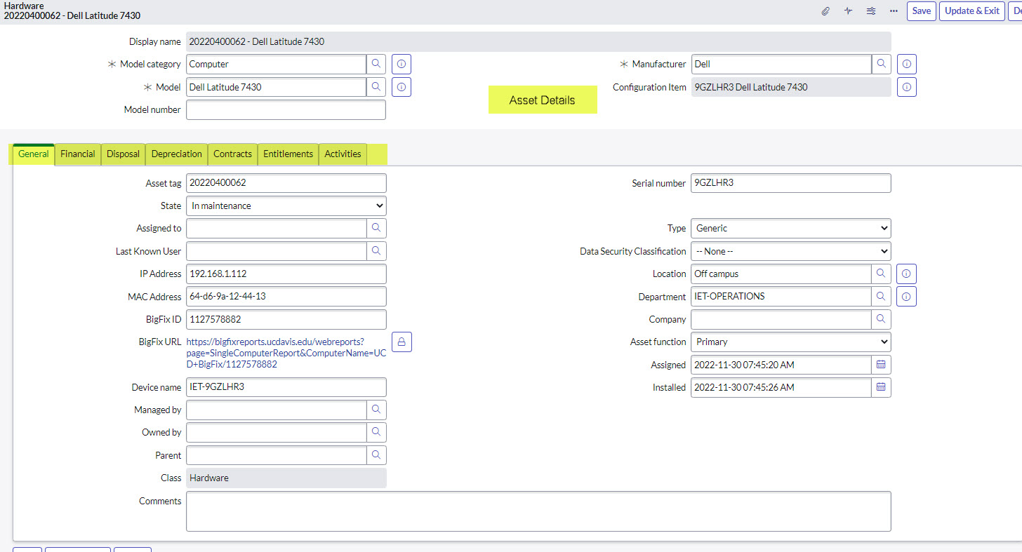Click the Manufacturer input field
Image resolution: width=1022 pixels, height=552 pixels.
[x=781, y=64]
